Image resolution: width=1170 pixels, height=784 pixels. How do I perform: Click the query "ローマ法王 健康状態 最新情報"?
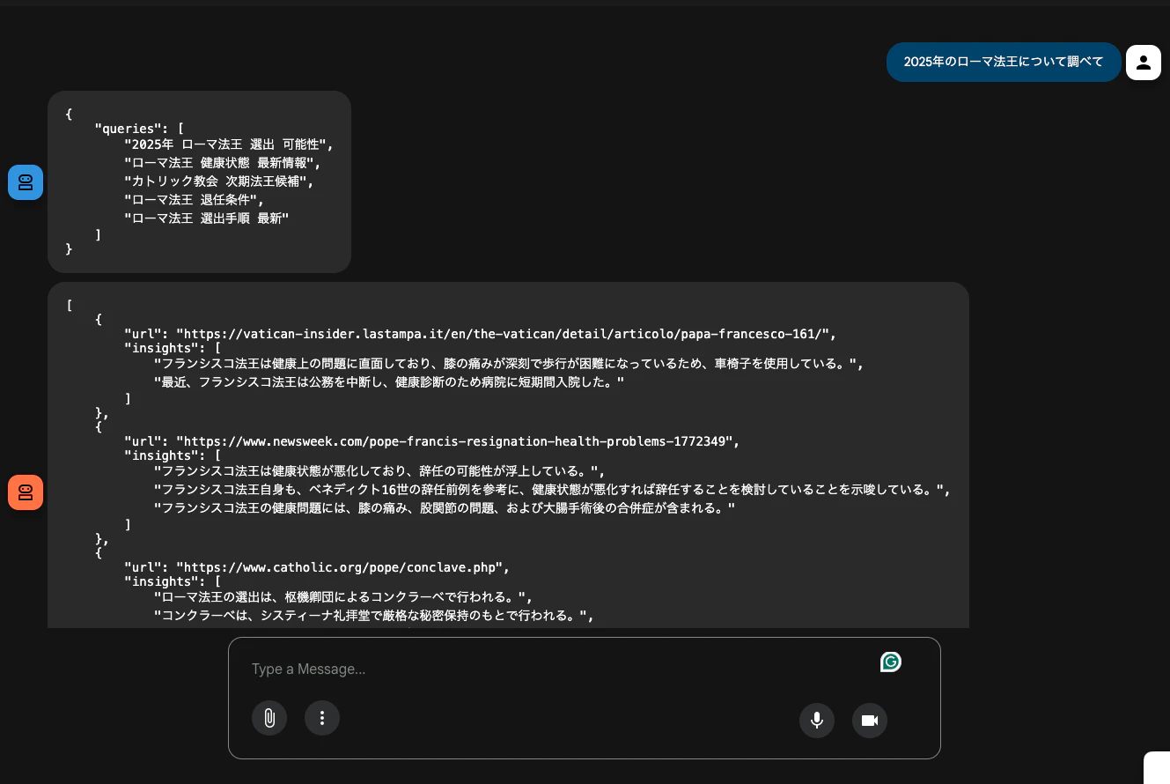coord(222,163)
